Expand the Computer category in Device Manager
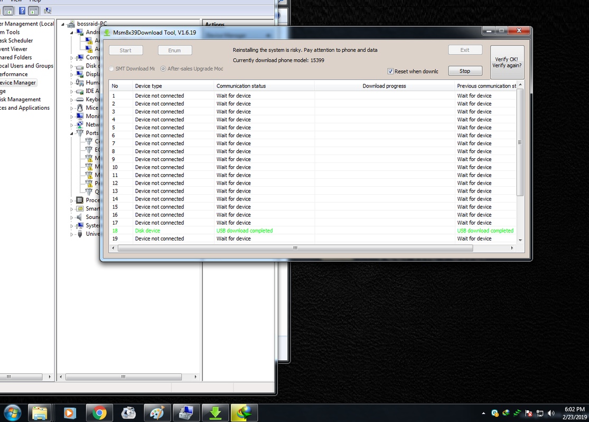The height and width of the screenshot is (422, 589). (x=71, y=58)
